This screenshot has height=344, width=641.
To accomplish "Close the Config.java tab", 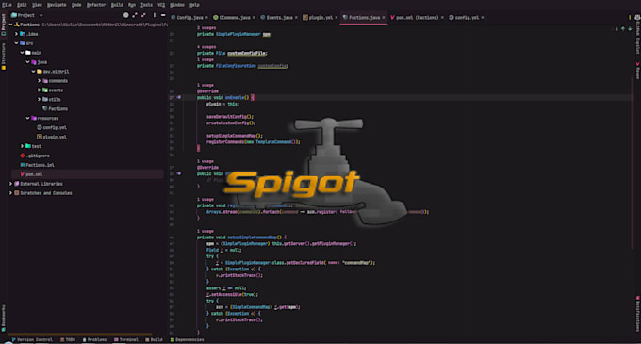I will [x=206, y=18].
